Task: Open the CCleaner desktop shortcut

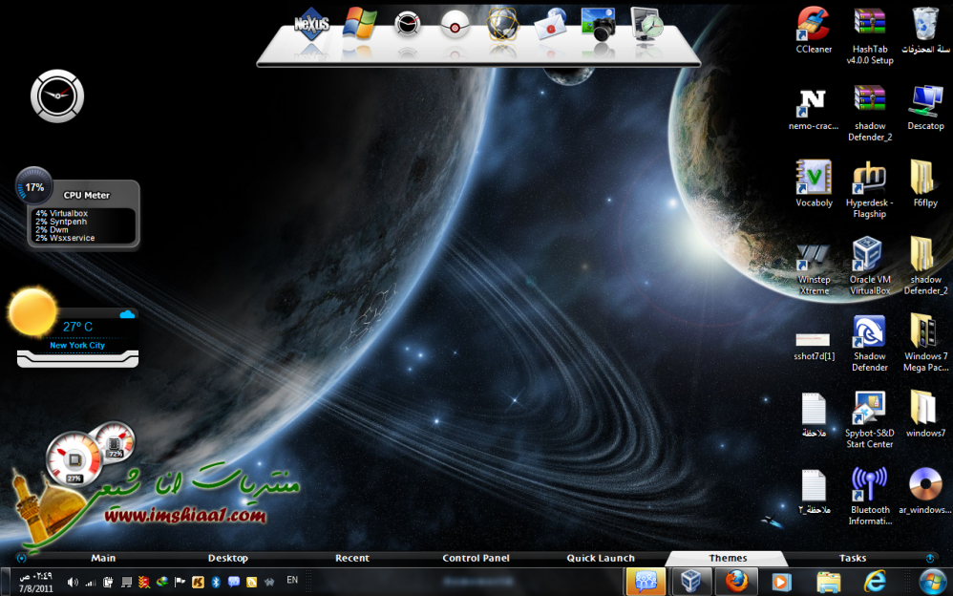Action: (814, 31)
